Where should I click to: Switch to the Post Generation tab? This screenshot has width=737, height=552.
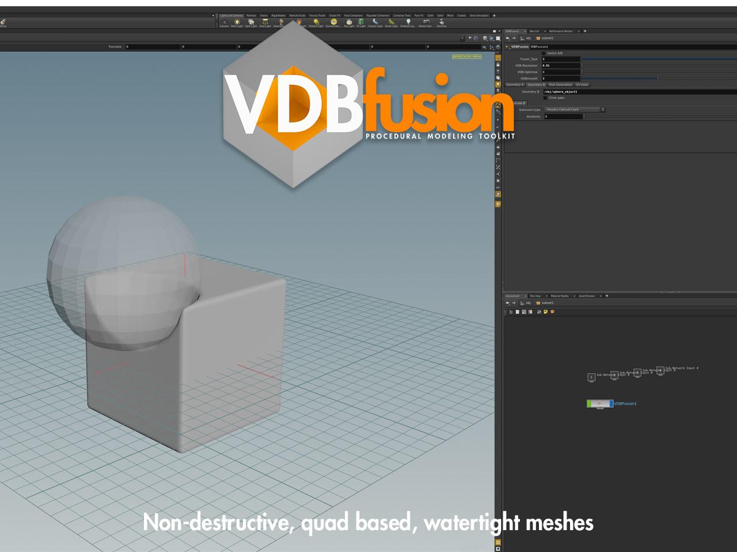[560, 85]
